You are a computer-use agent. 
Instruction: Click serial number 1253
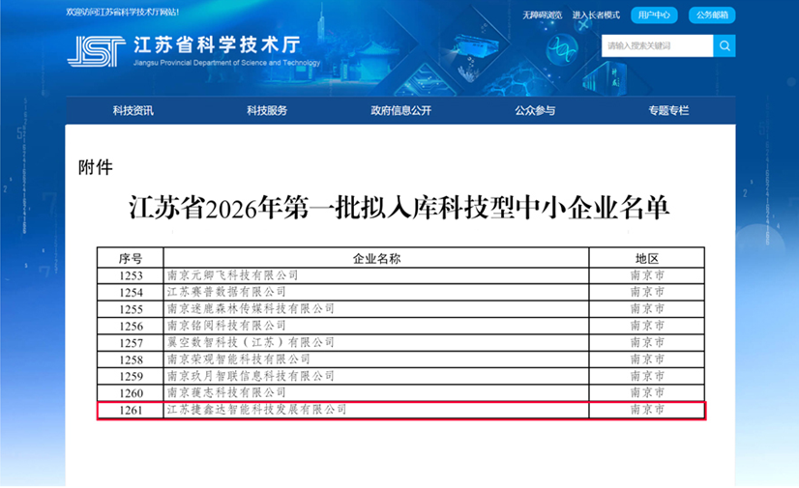tap(131, 275)
